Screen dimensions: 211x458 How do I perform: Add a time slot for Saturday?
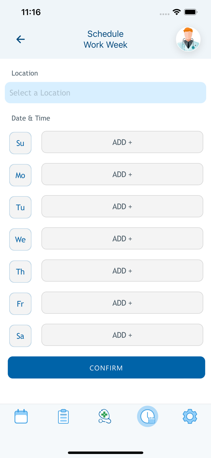click(x=122, y=335)
